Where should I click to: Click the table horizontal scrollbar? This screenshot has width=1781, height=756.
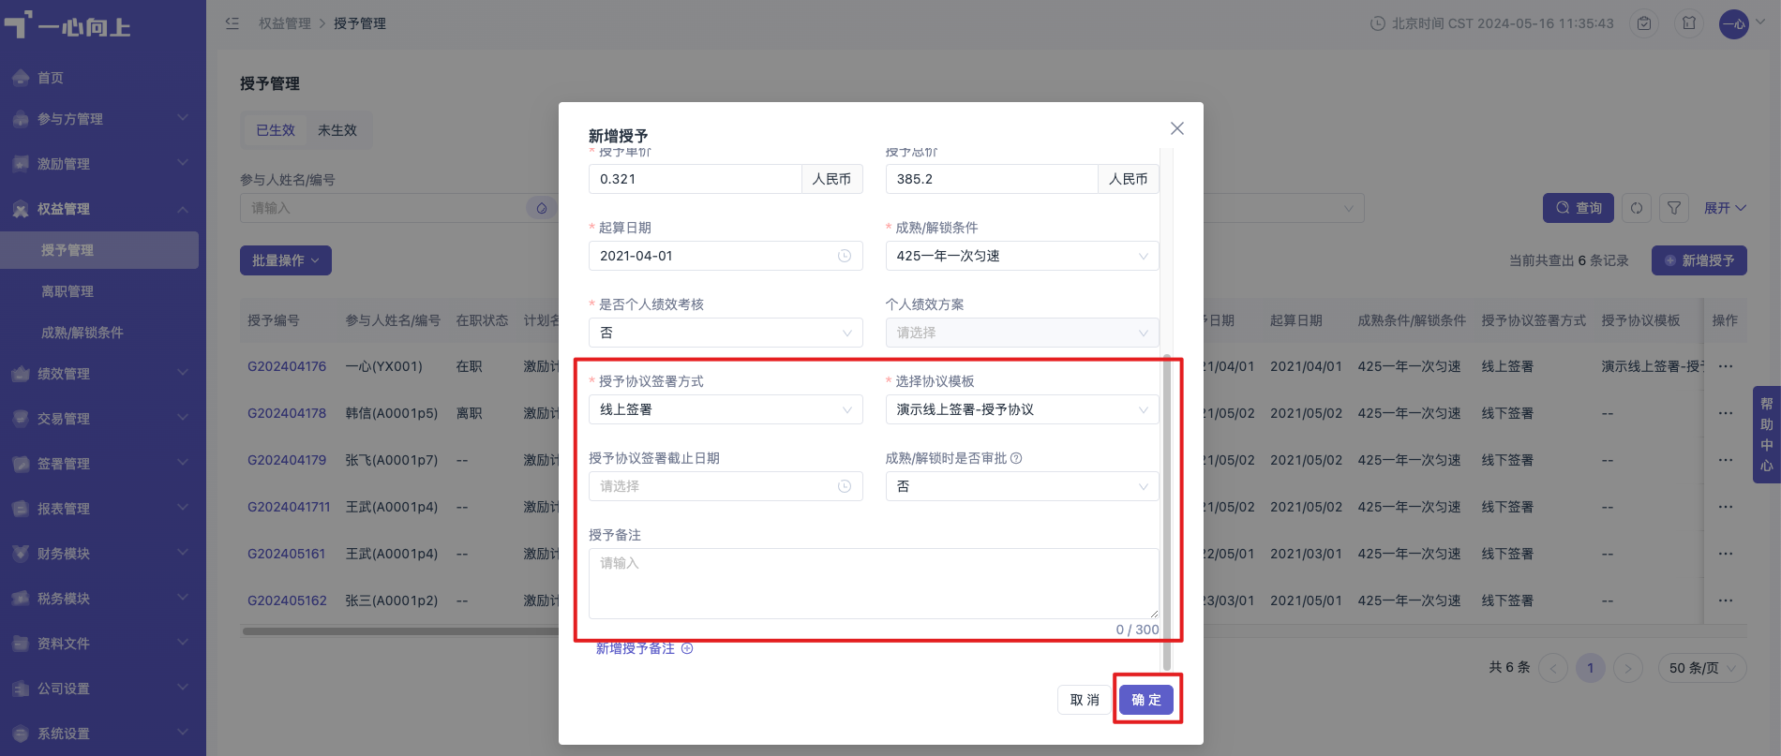click(401, 631)
